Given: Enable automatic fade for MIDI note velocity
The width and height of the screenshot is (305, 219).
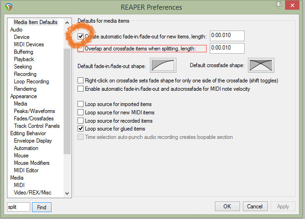Looking at the screenshot, I should [80, 88].
